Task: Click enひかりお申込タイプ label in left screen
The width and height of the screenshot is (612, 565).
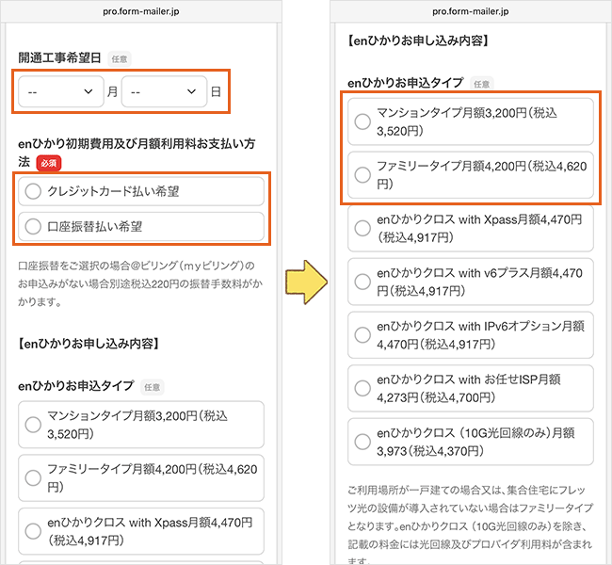Action: 76,386
